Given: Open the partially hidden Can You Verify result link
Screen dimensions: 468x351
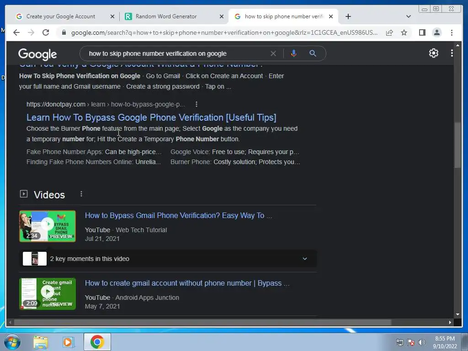Looking at the screenshot, I should point(141,65).
